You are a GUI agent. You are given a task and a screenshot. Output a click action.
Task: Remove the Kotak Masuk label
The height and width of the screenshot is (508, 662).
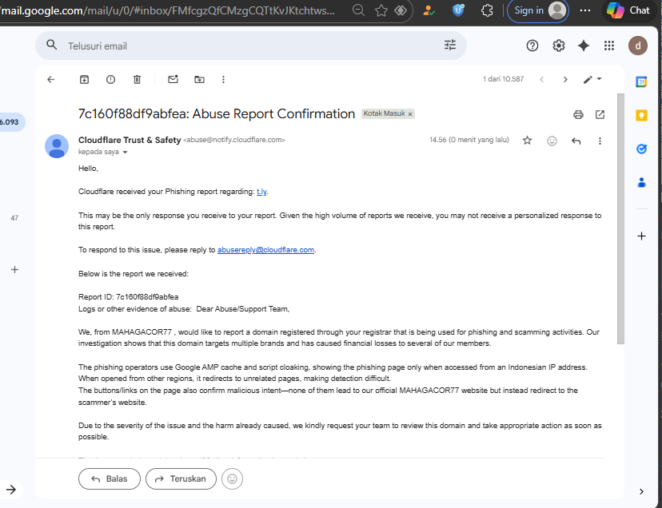[410, 114]
